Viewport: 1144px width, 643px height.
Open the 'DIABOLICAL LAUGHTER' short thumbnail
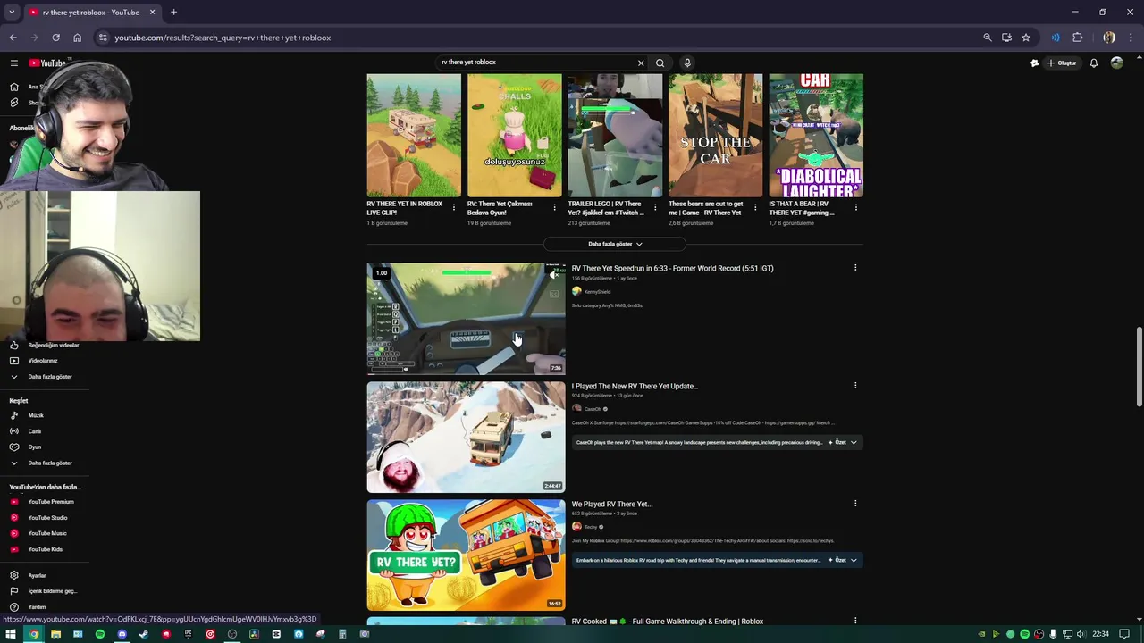pos(816,135)
